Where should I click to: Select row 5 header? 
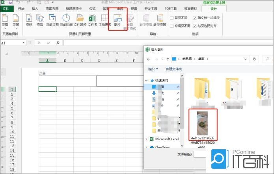pos(12,108)
